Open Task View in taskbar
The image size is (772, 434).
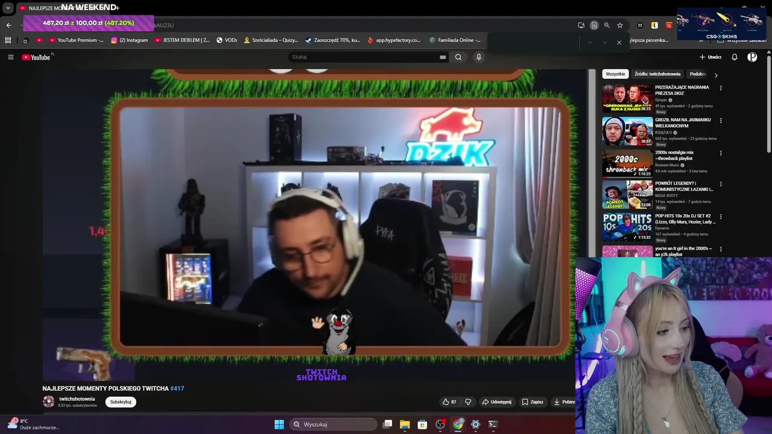[388, 424]
